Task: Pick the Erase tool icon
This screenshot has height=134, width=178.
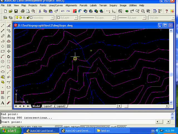Action: [9, 25]
